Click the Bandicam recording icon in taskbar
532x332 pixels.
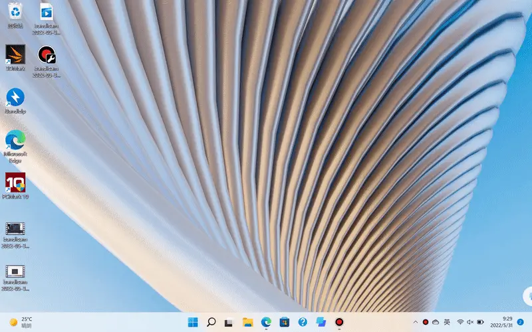click(x=339, y=322)
